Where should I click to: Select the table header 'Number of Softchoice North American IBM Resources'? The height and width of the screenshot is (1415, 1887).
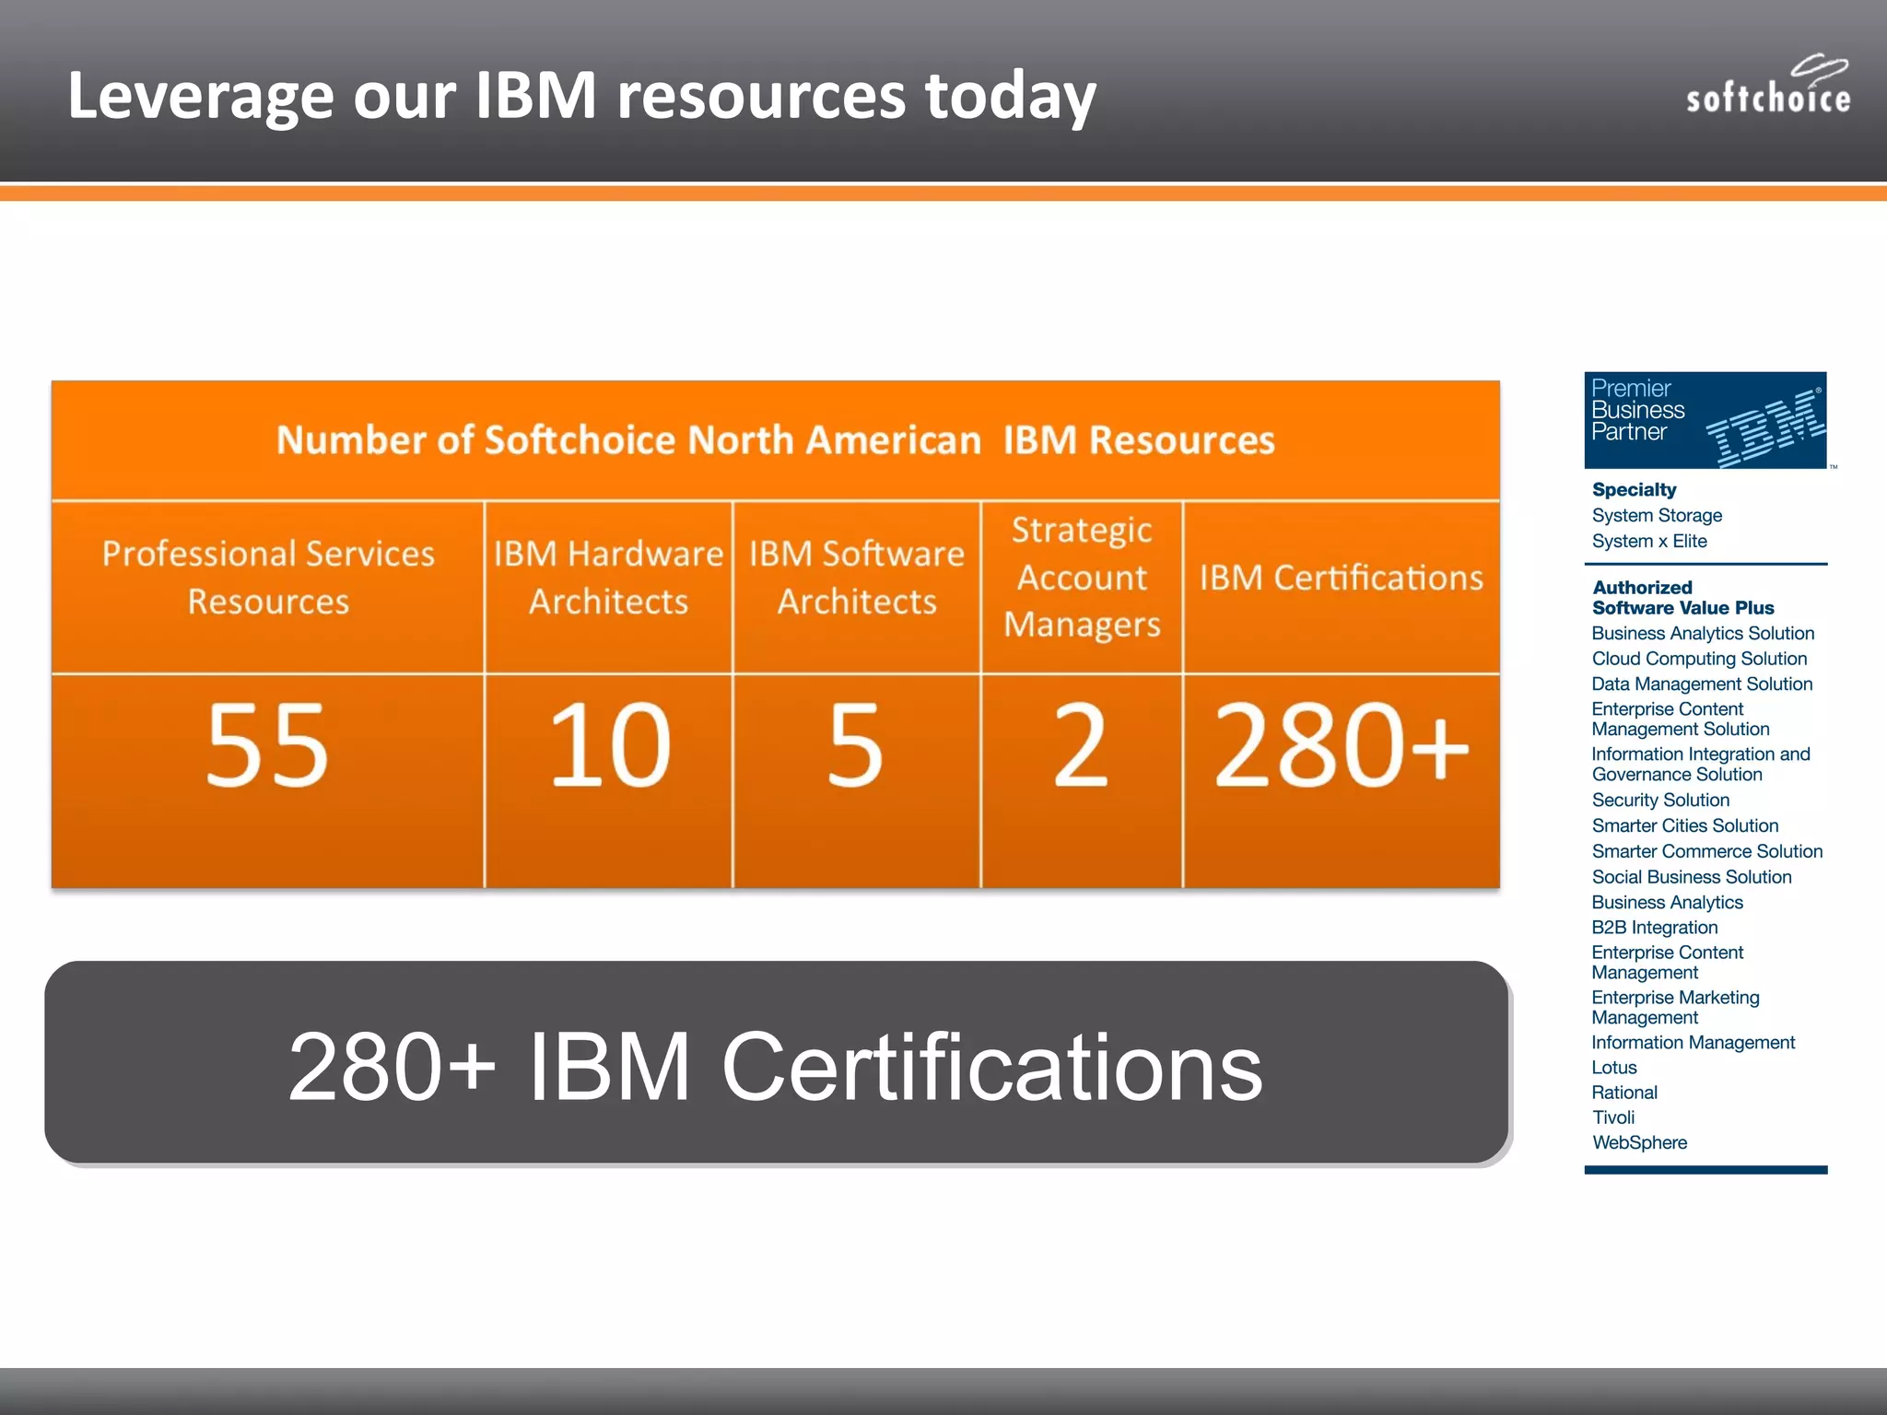(776, 440)
